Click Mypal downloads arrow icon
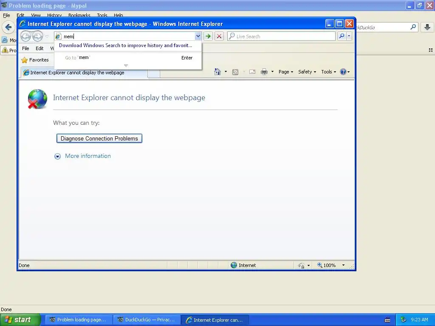435x326 pixels. 427,27
